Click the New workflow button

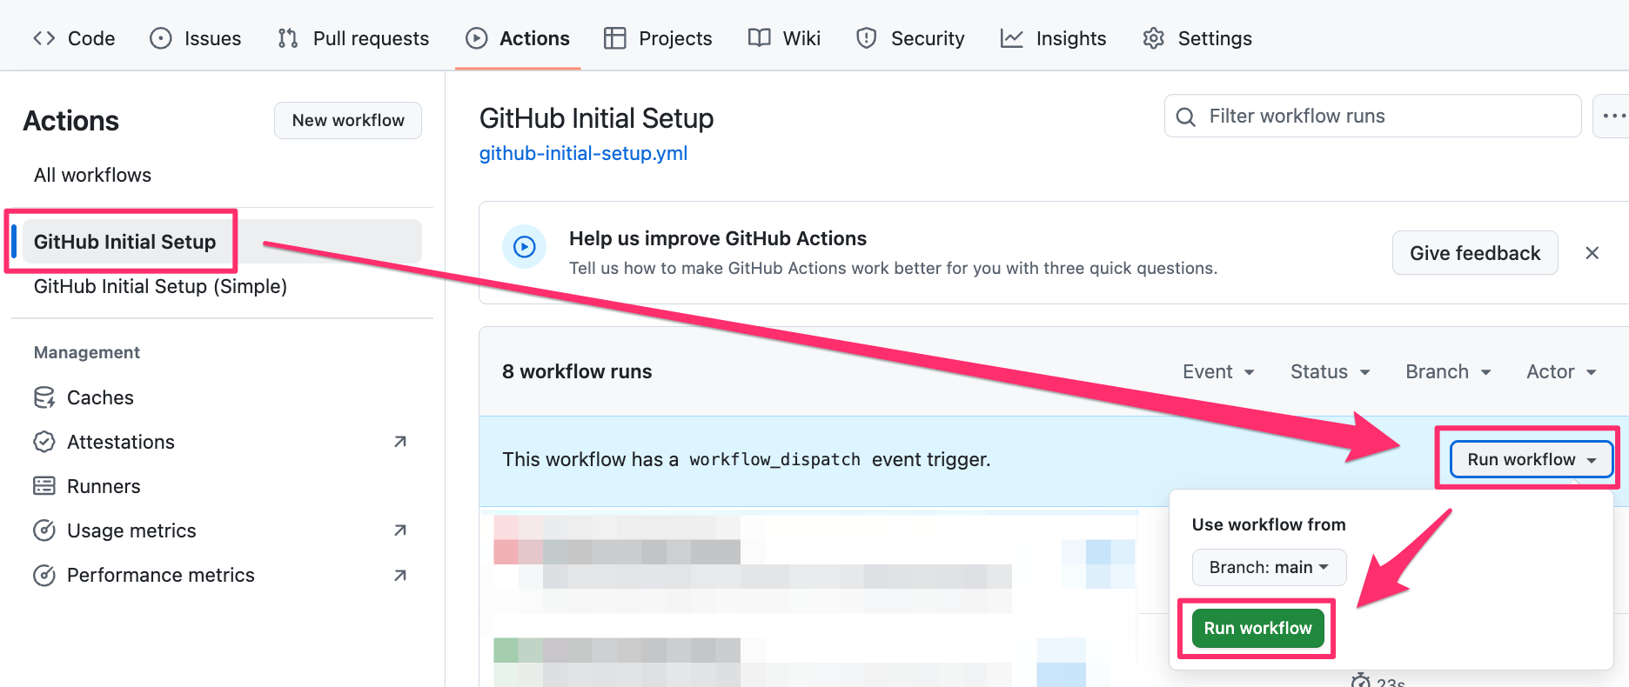[348, 120]
